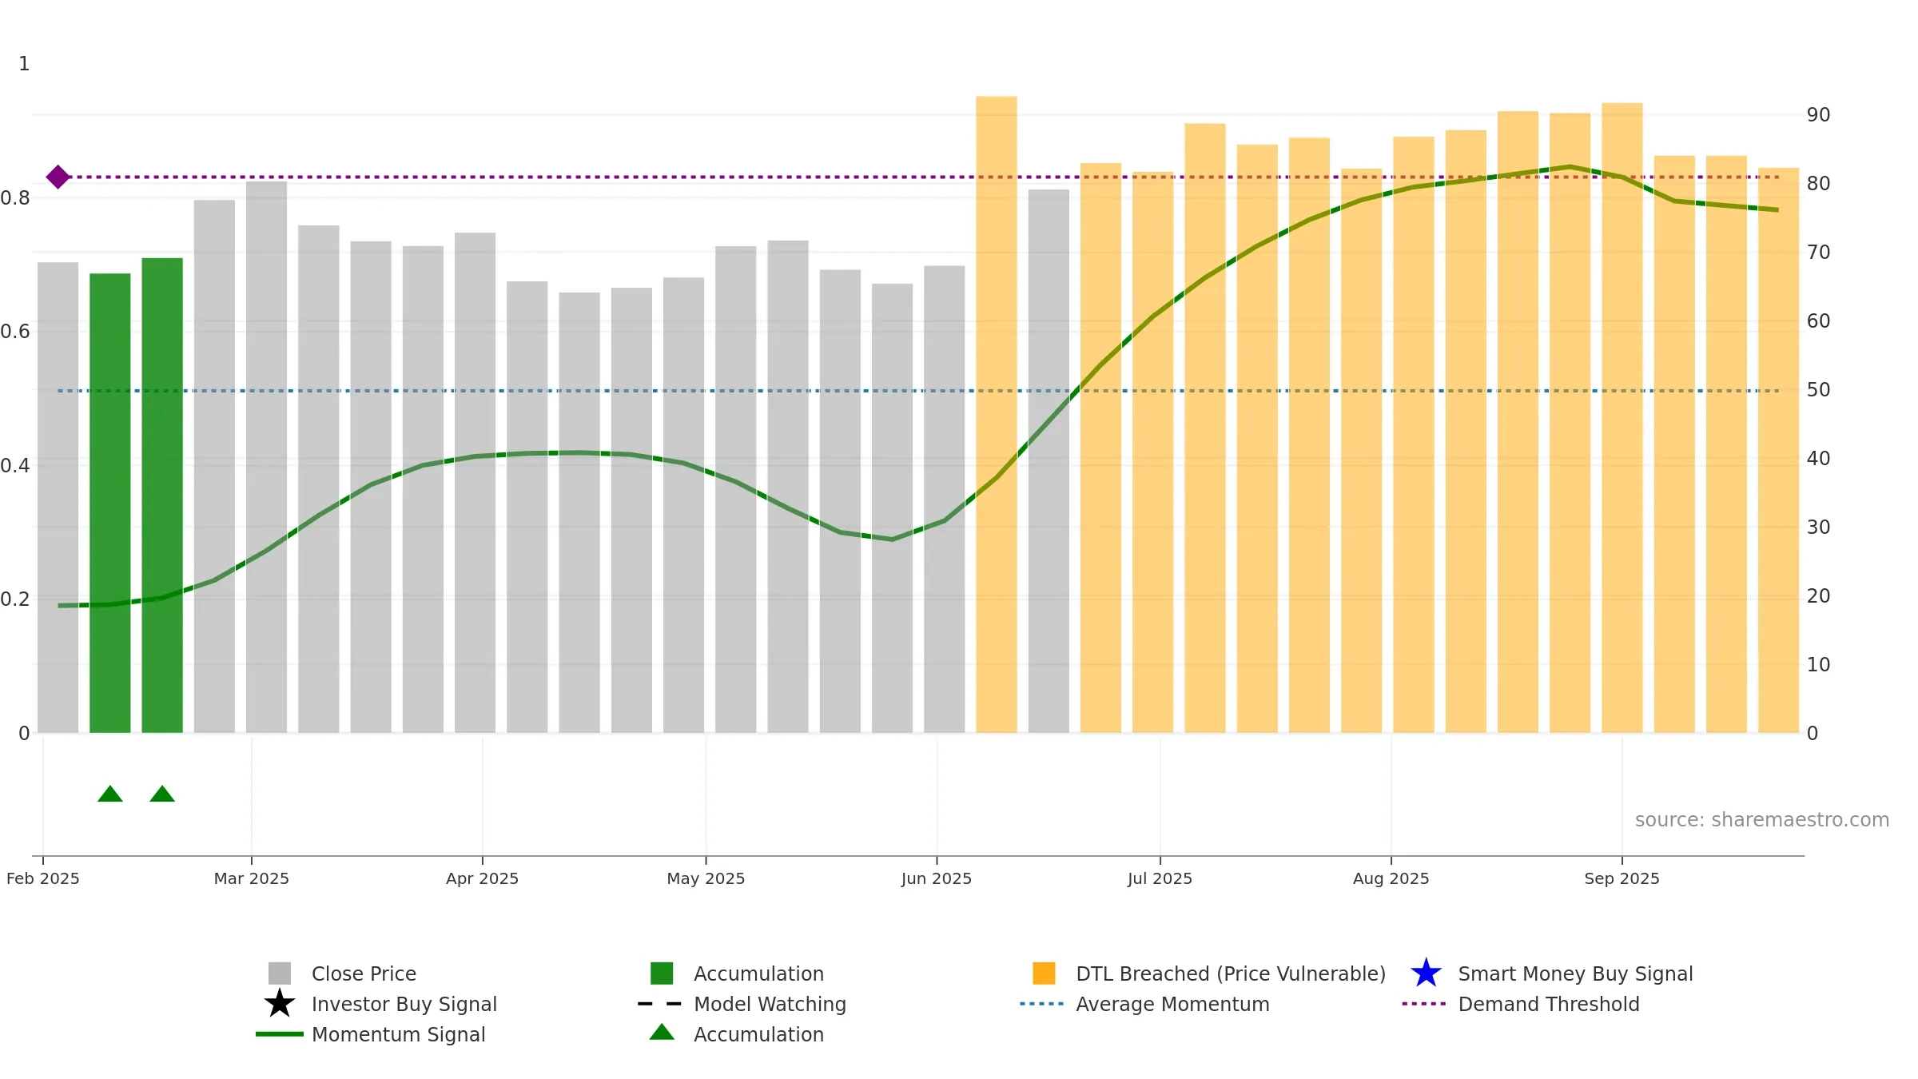Viewport: 1918px width, 1079px height.
Task: Click the Sep 2025 axis tick label
Action: pyautogui.click(x=1622, y=878)
